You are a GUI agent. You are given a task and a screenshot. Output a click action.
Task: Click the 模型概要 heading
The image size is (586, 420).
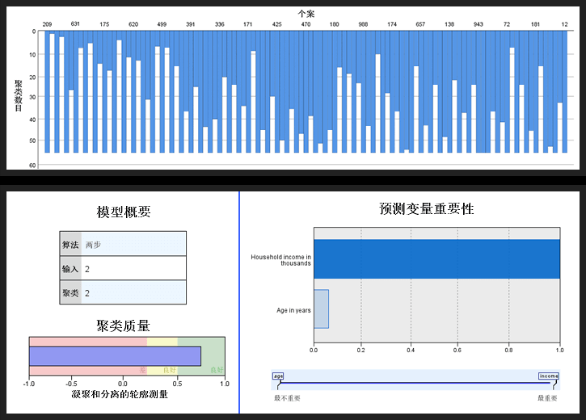pos(123,212)
